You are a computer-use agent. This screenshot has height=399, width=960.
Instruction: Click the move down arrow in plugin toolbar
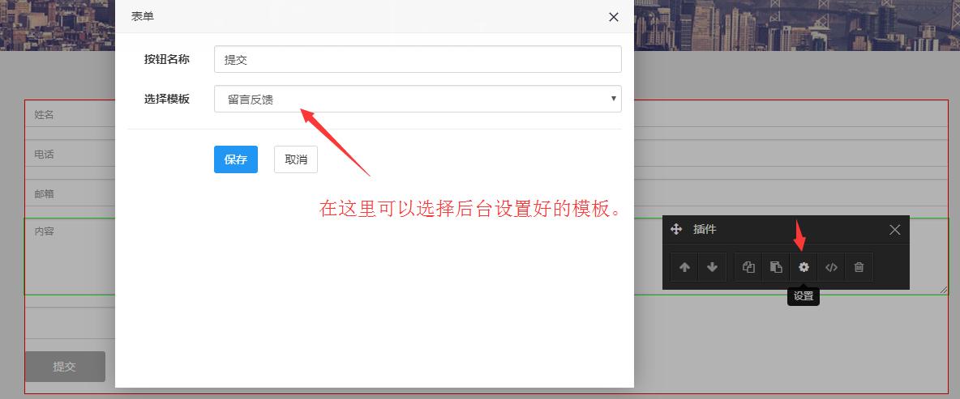click(x=712, y=267)
